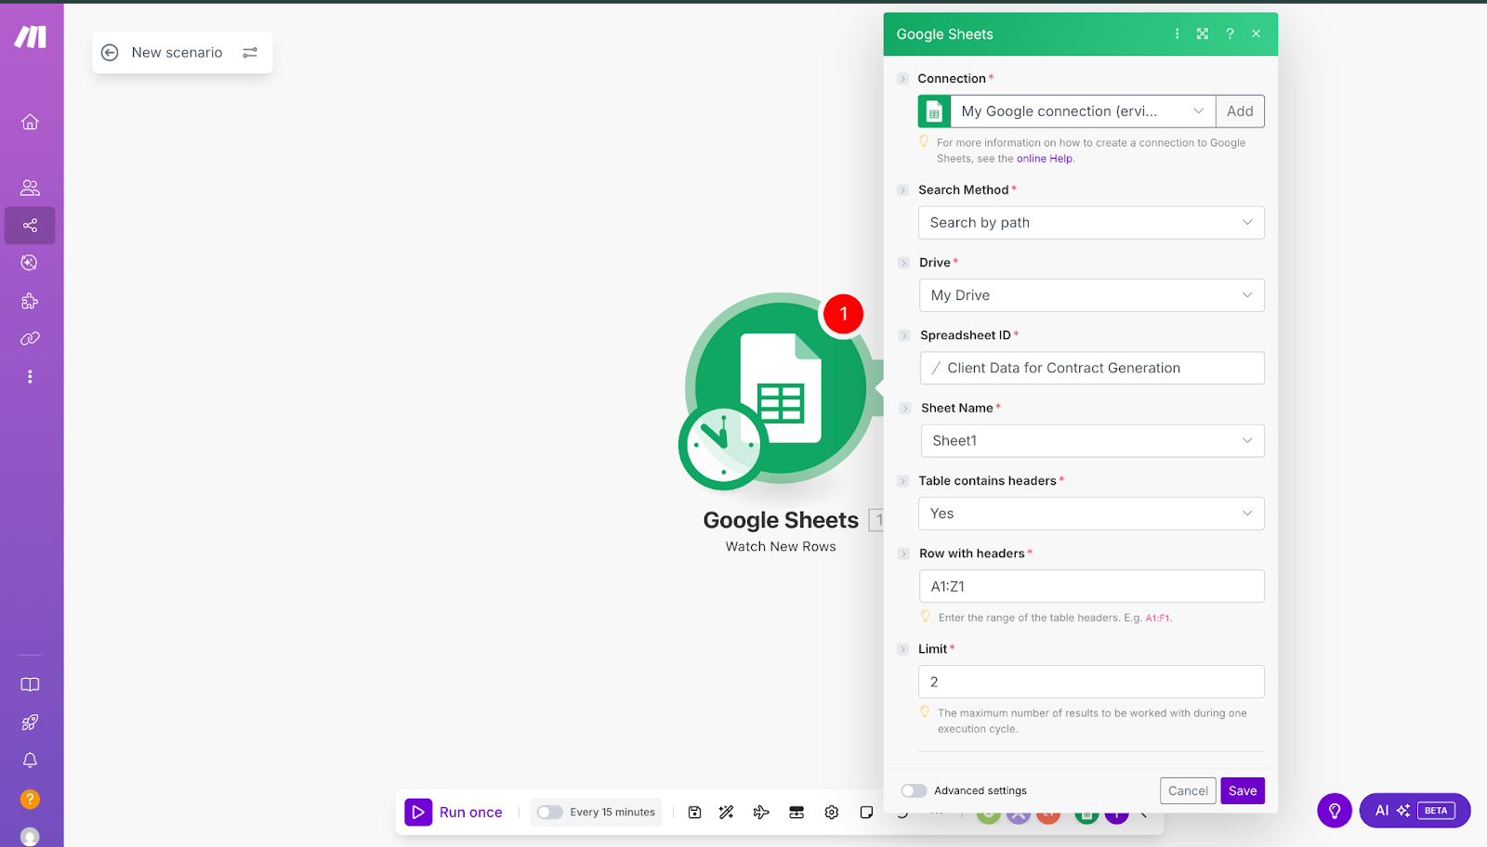The width and height of the screenshot is (1487, 847).
Task: Open notifications bell in sidebar
Action: coord(30,761)
